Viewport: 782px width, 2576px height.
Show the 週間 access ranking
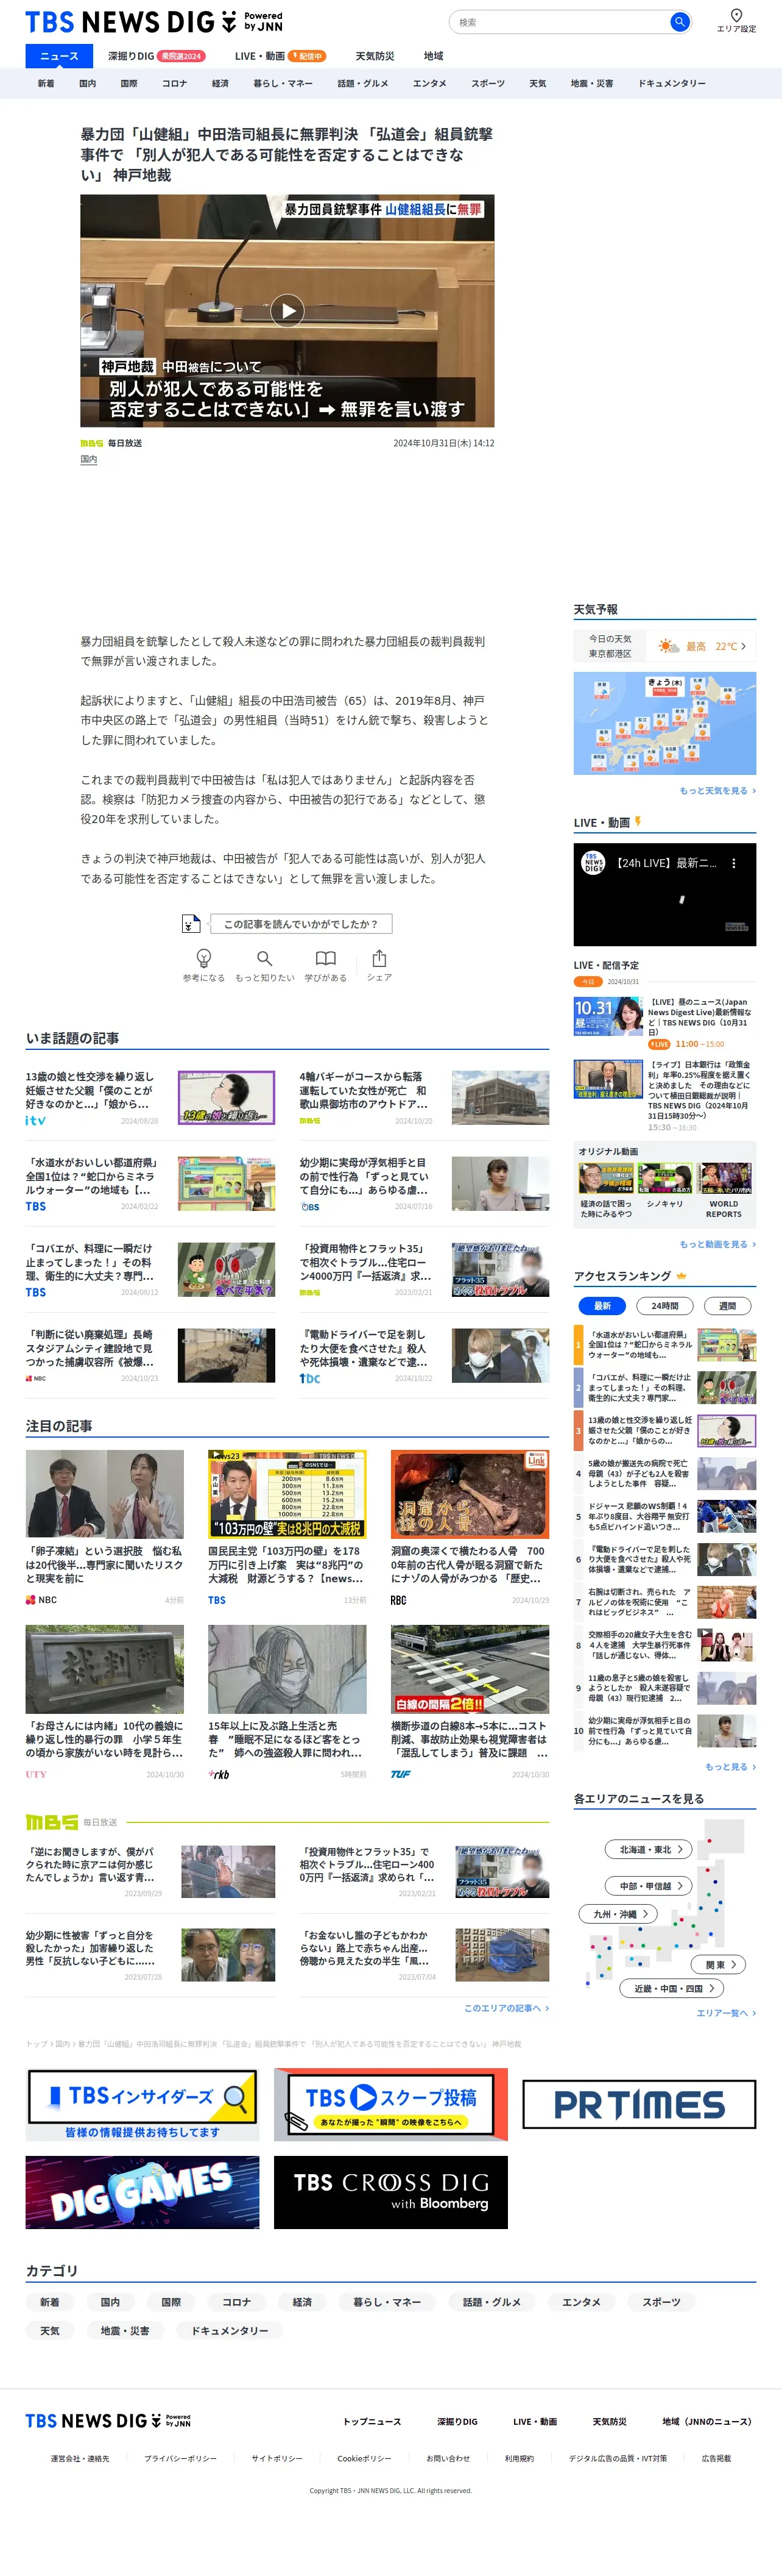[727, 1305]
